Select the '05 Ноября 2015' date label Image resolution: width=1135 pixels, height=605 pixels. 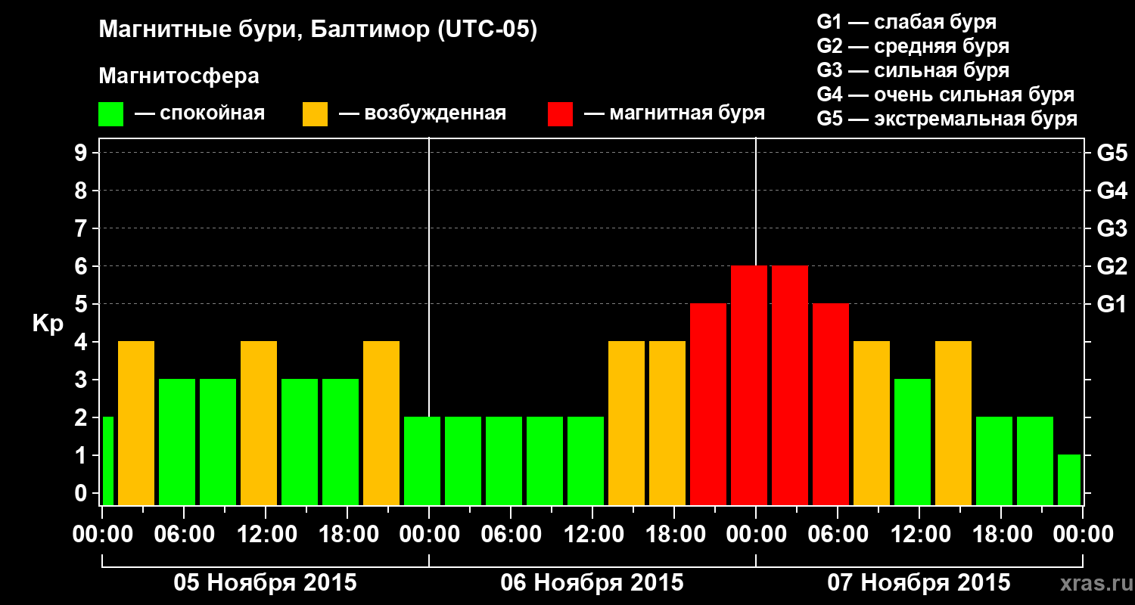click(x=266, y=583)
